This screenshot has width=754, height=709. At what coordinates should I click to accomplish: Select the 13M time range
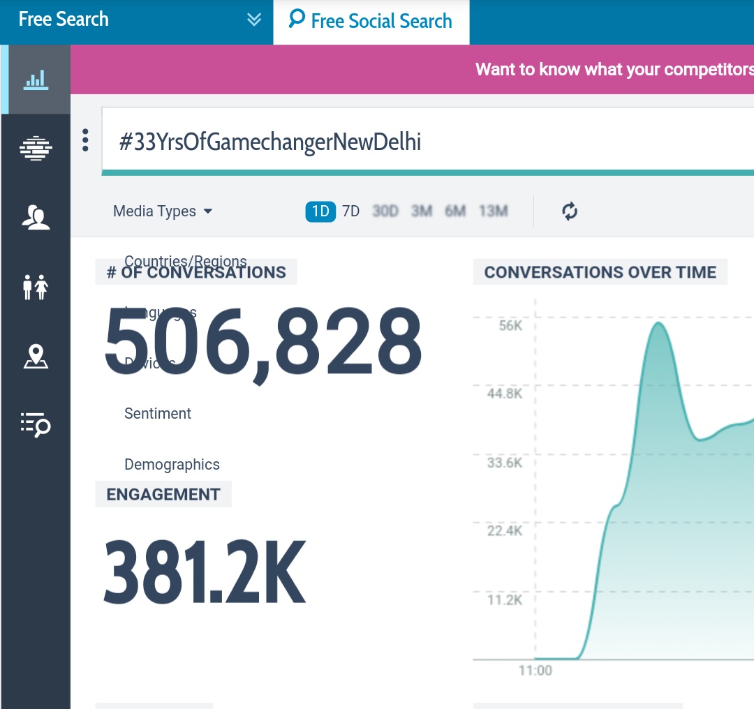(494, 211)
